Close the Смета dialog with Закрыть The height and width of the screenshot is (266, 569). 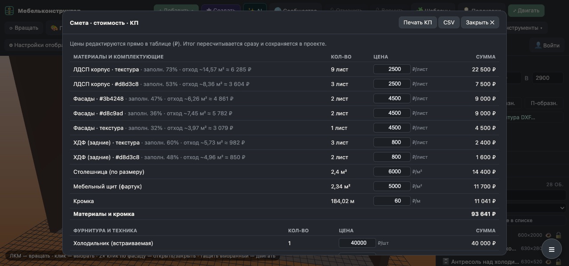pos(480,23)
